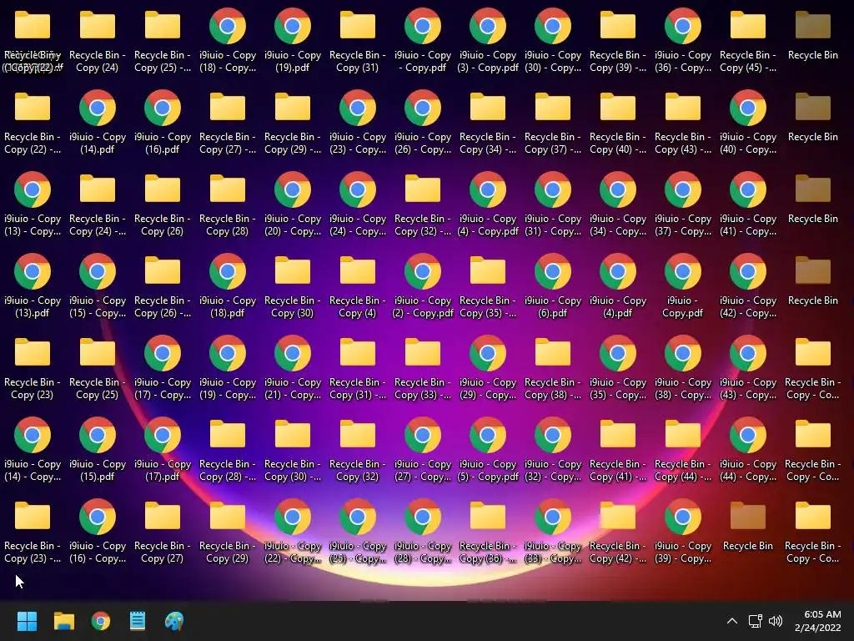
Task: Open Google Chrome from the taskbar
Action: (101, 621)
